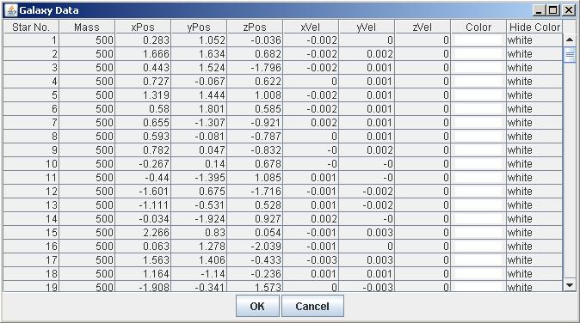Edit zPos value -2.039 for star 16
The width and height of the screenshot is (580, 323).
[x=255, y=247]
